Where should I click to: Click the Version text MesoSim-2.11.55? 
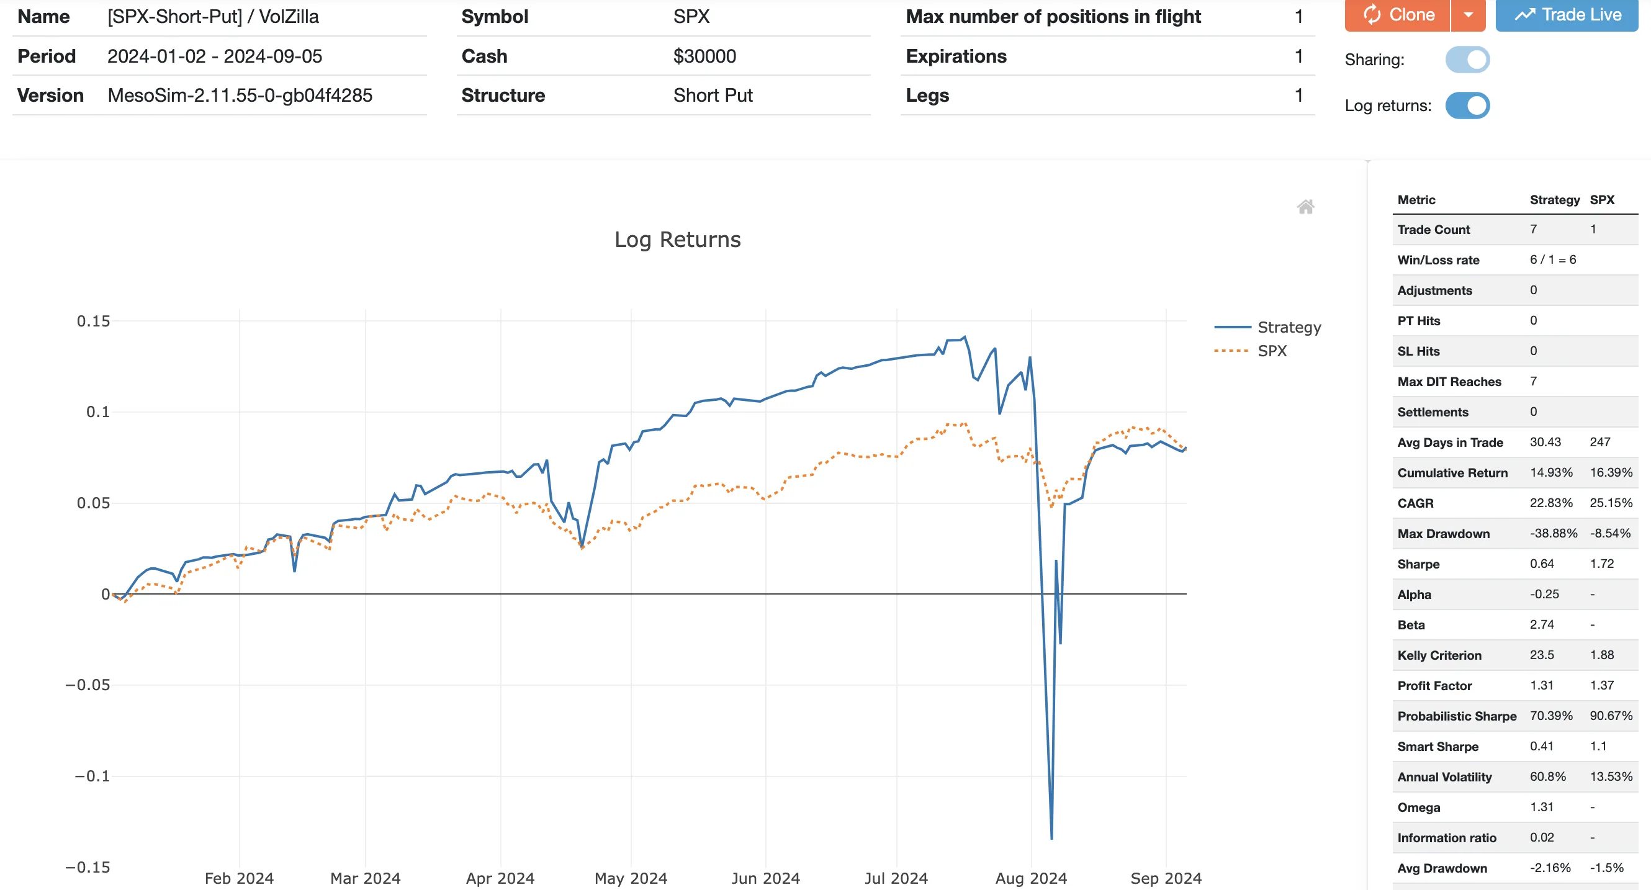tap(240, 95)
